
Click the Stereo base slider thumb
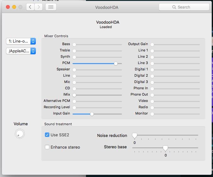click(x=165, y=149)
